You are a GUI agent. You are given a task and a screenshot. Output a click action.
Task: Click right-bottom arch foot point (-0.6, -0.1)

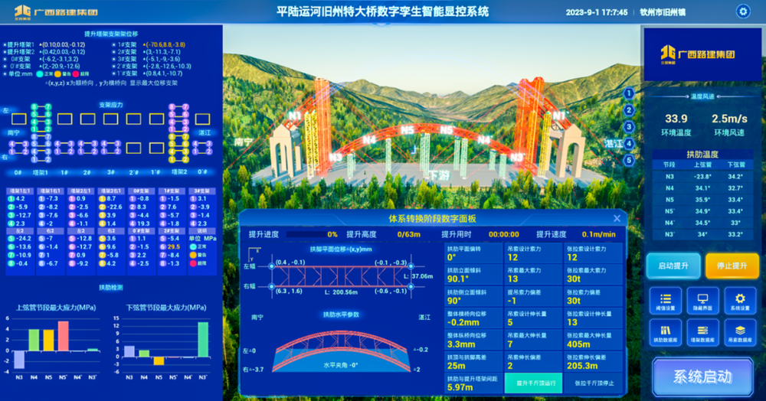click(411, 286)
